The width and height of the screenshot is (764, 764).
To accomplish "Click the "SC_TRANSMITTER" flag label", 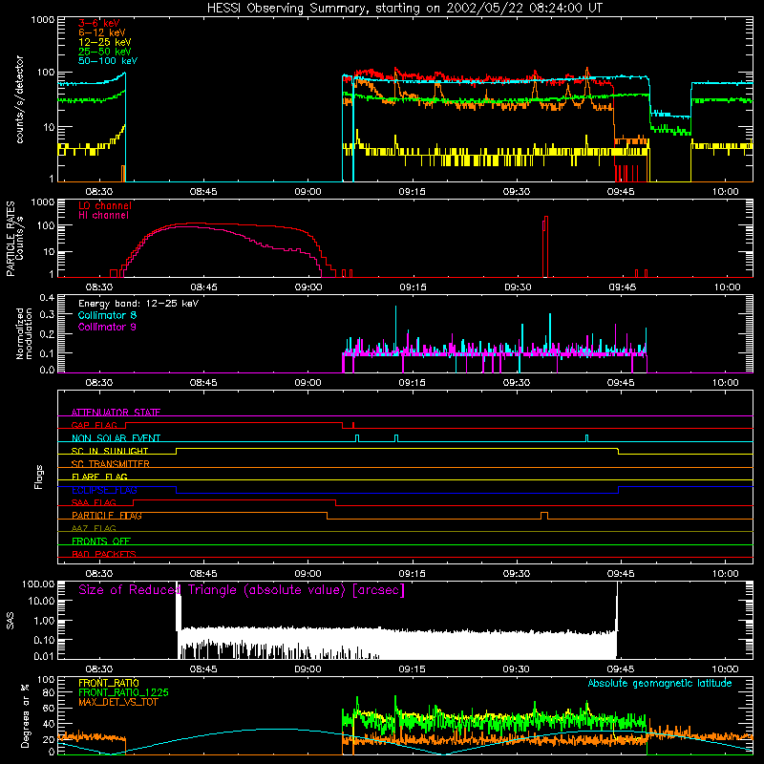I will (x=111, y=464).
